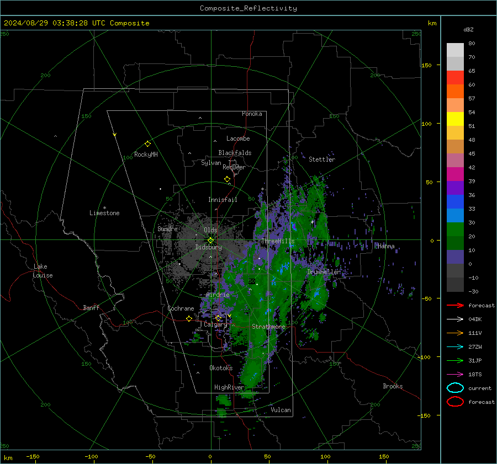This screenshot has width=497, height=464.
Task: Click the Blackfalds label
Action: tap(235, 153)
